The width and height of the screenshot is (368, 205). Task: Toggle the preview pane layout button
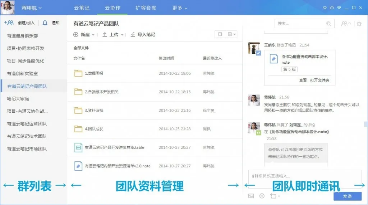pyautogui.click(x=220, y=34)
